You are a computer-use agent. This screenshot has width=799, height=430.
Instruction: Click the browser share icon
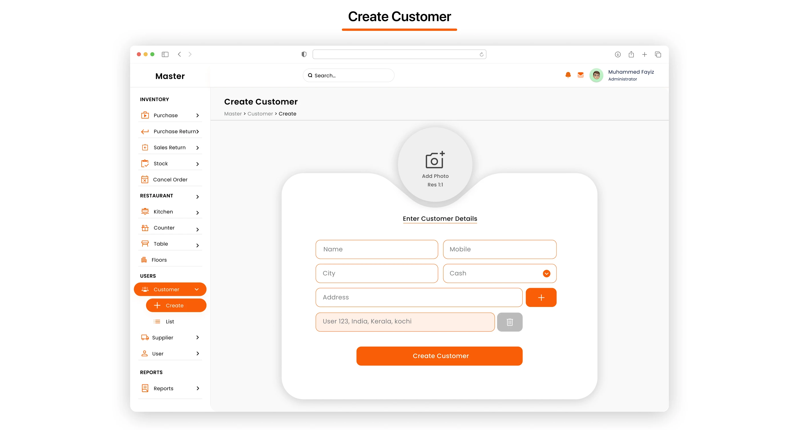click(631, 54)
